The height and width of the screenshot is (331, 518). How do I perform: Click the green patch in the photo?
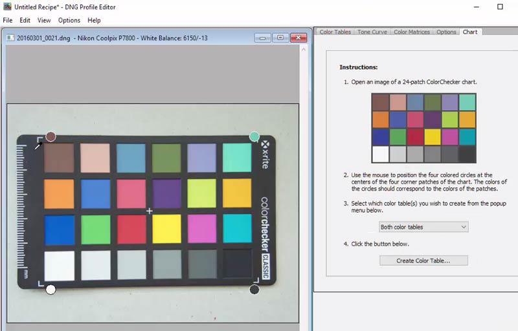pos(96,230)
